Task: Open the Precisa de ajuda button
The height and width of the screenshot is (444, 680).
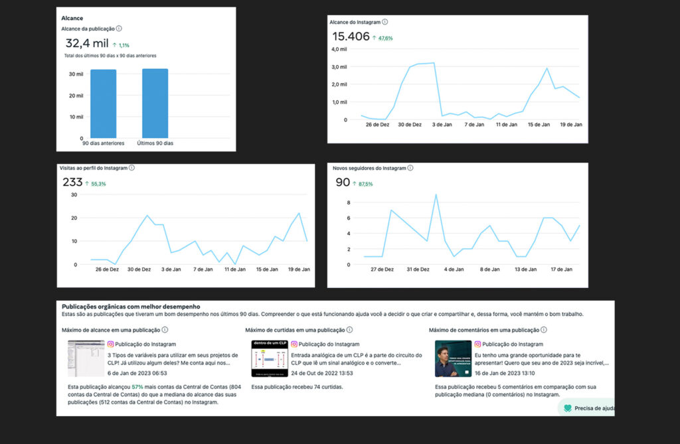Action: [586, 408]
